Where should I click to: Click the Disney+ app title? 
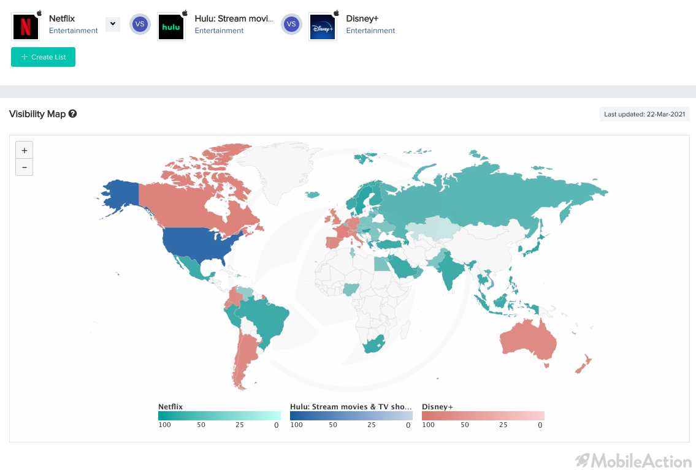click(362, 18)
